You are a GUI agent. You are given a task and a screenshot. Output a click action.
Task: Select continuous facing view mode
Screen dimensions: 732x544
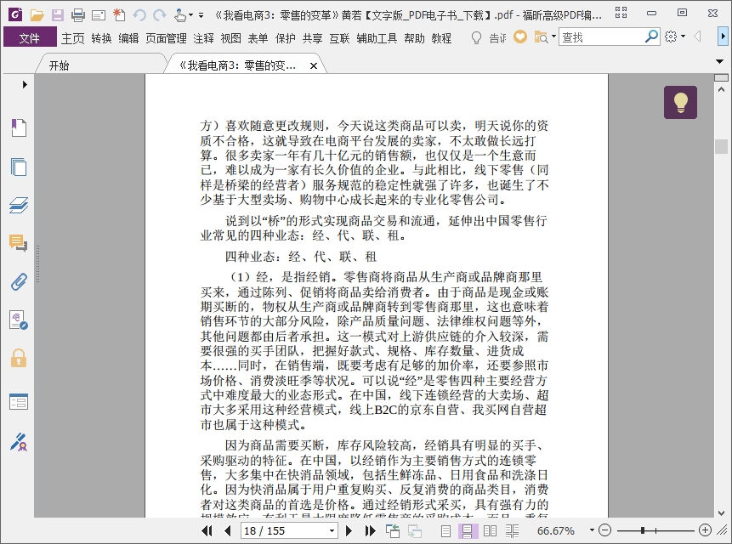[x=512, y=531]
